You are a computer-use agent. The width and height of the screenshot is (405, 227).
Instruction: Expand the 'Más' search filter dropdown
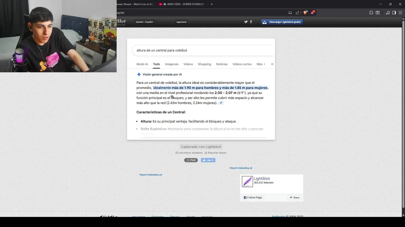pyautogui.click(x=261, y=64)
